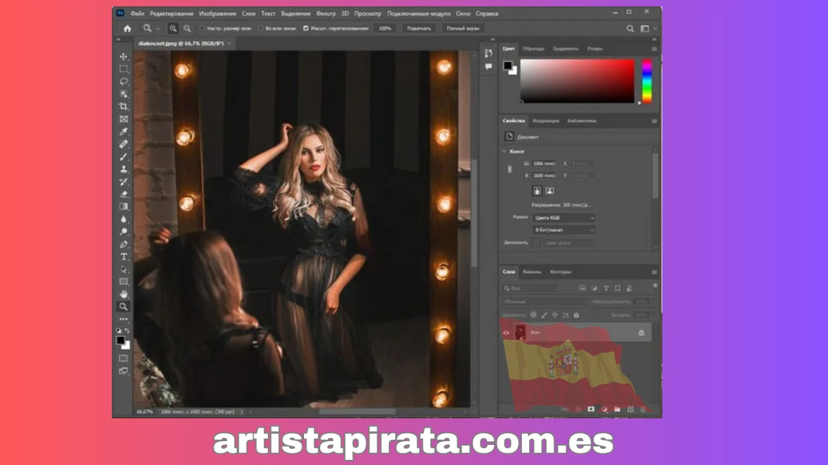Choose Zoom Out mode in options bar
This screenshot has height=465, width=828.
[187, 28]
